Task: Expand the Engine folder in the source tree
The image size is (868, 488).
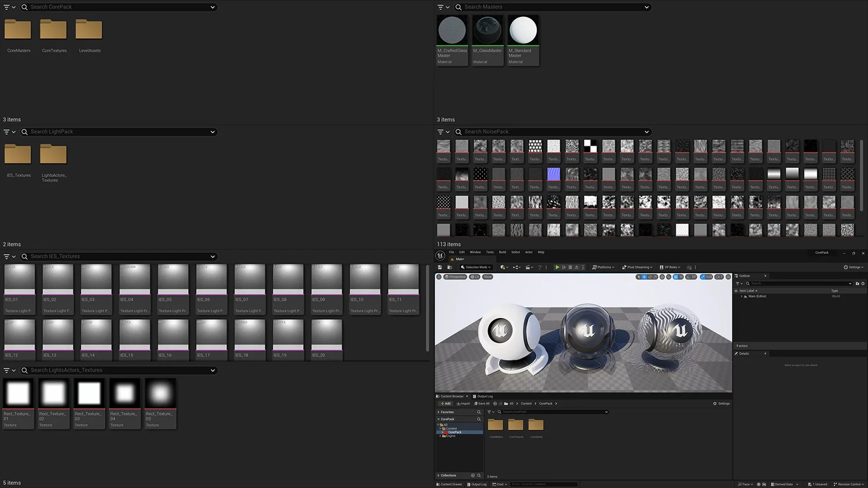Action: coord(440,436)
